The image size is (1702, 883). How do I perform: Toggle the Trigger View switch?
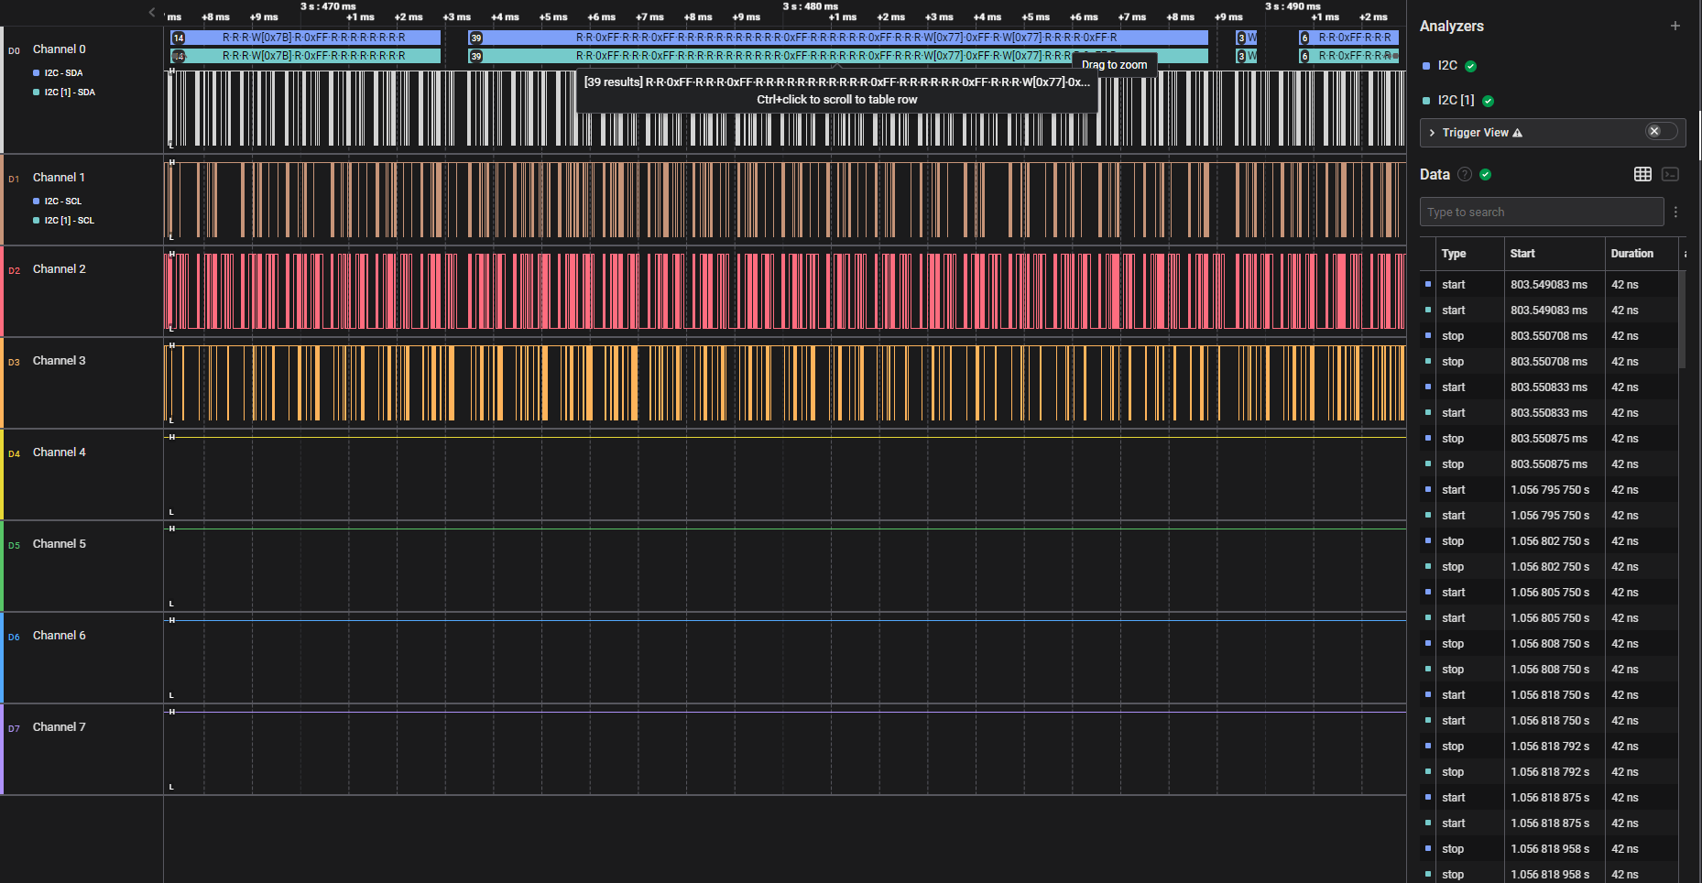point(1661,132)
